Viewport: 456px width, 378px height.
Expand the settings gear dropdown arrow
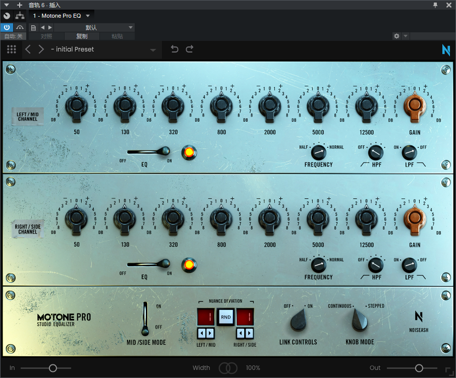(406, 36)
